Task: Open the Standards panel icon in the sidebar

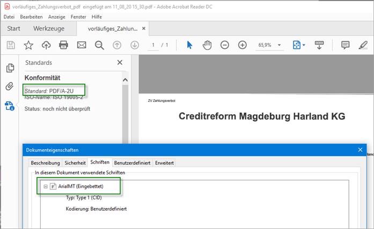Action: pos(10,106)
